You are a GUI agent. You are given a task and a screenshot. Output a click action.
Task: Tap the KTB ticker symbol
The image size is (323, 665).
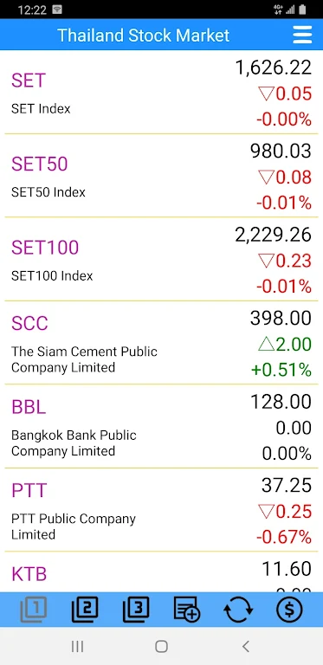(29, 574)
